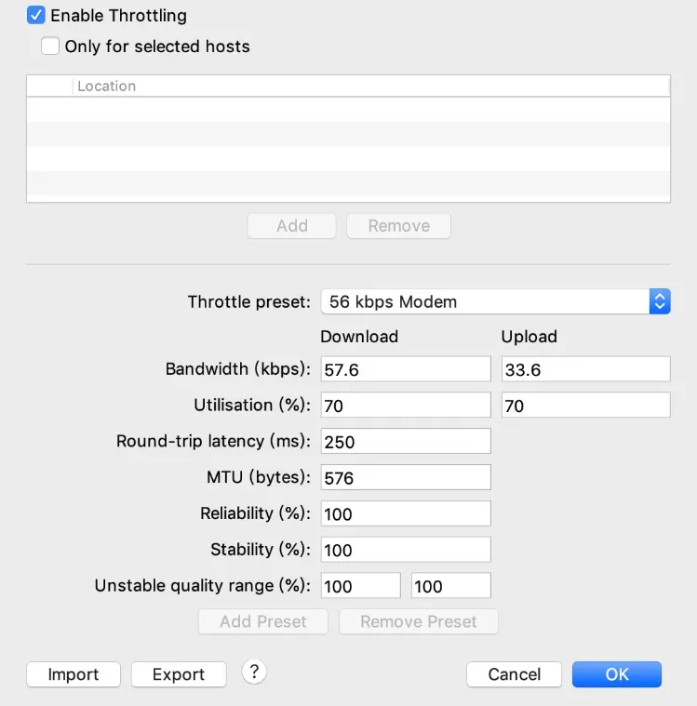The image size is (697, 706).
Task: Click the Download utilisation field
Action: tap(405, 406)
